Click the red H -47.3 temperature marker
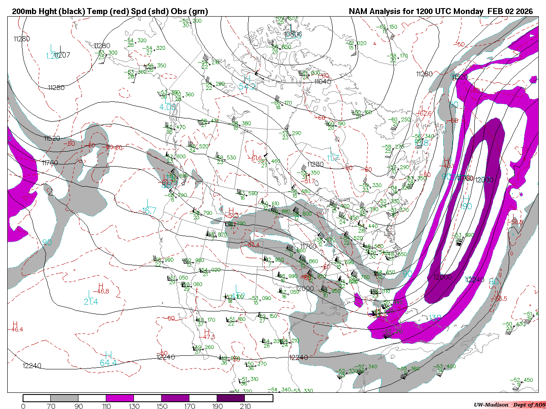The height and width of the screenshot is (409, 546). pyautogui.click(x=208, y=334)
